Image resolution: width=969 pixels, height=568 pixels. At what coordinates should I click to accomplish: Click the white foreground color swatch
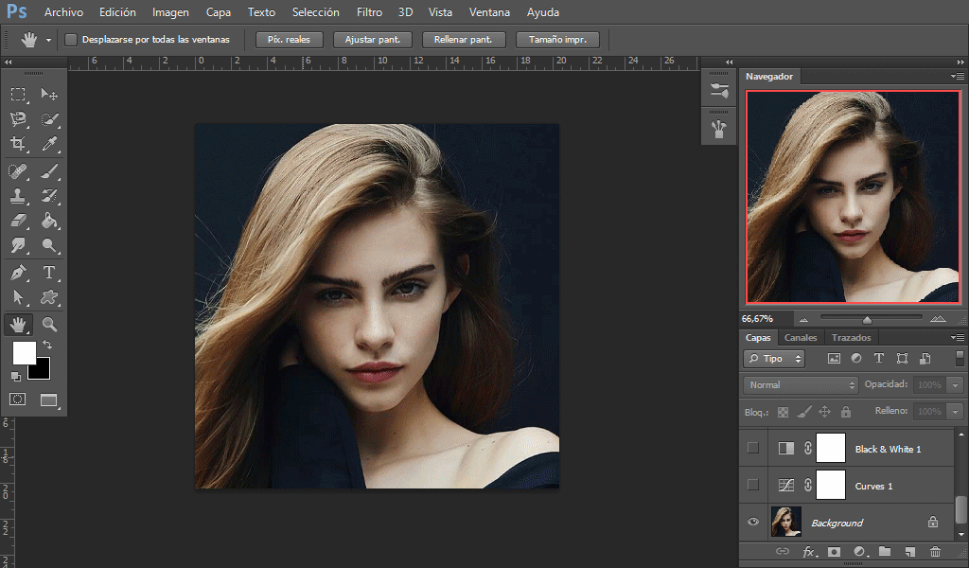point(23,353)
